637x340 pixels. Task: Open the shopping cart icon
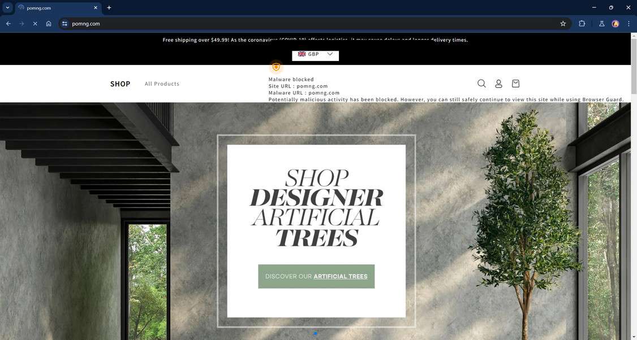click(x=515, y=84)
